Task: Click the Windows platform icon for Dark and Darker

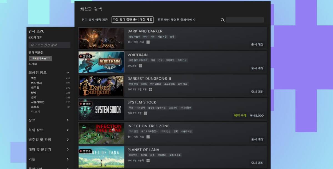Action: point(149,42)
